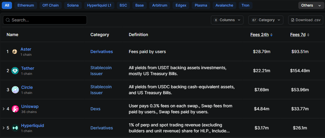Expand the Hyperliquid row chevron

click(x=3, y=128)
